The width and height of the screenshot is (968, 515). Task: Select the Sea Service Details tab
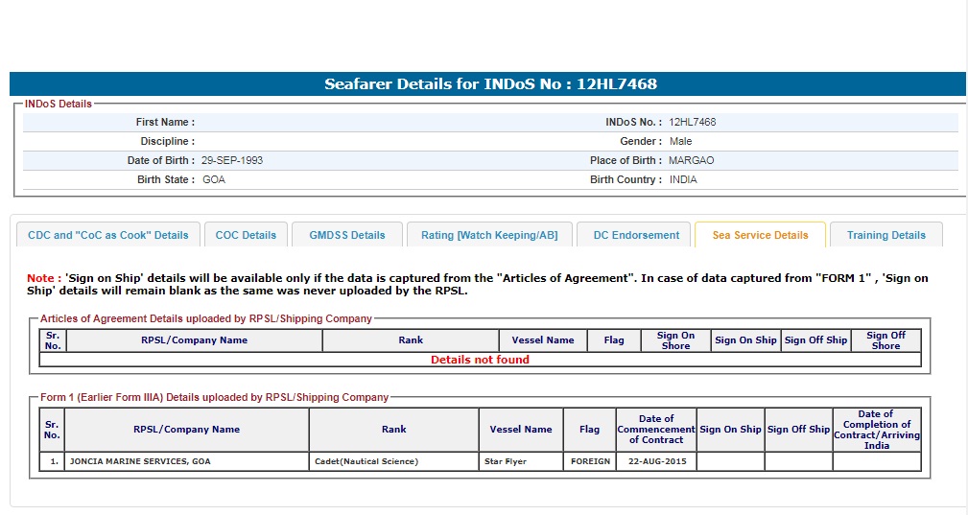pos(760,235)
